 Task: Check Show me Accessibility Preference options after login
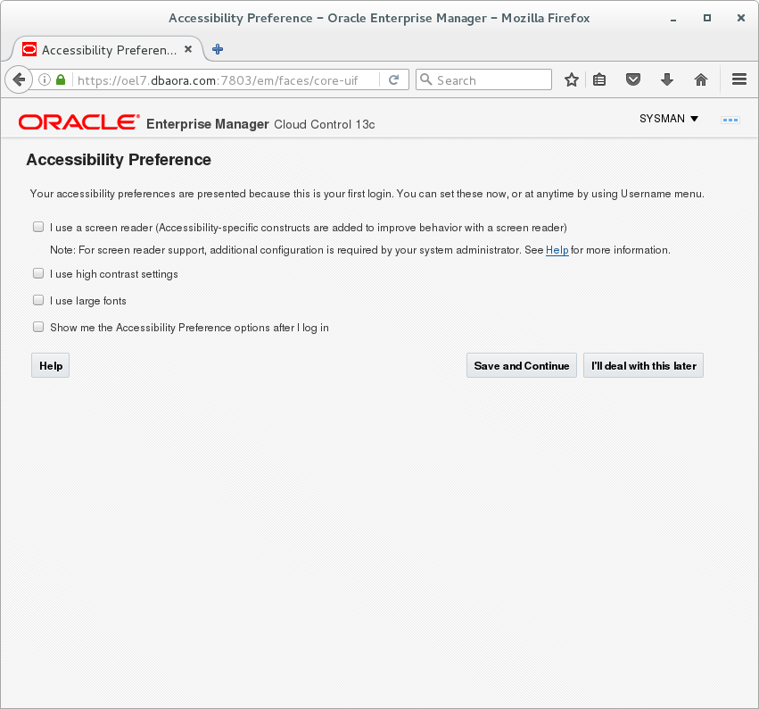point(38,327)
